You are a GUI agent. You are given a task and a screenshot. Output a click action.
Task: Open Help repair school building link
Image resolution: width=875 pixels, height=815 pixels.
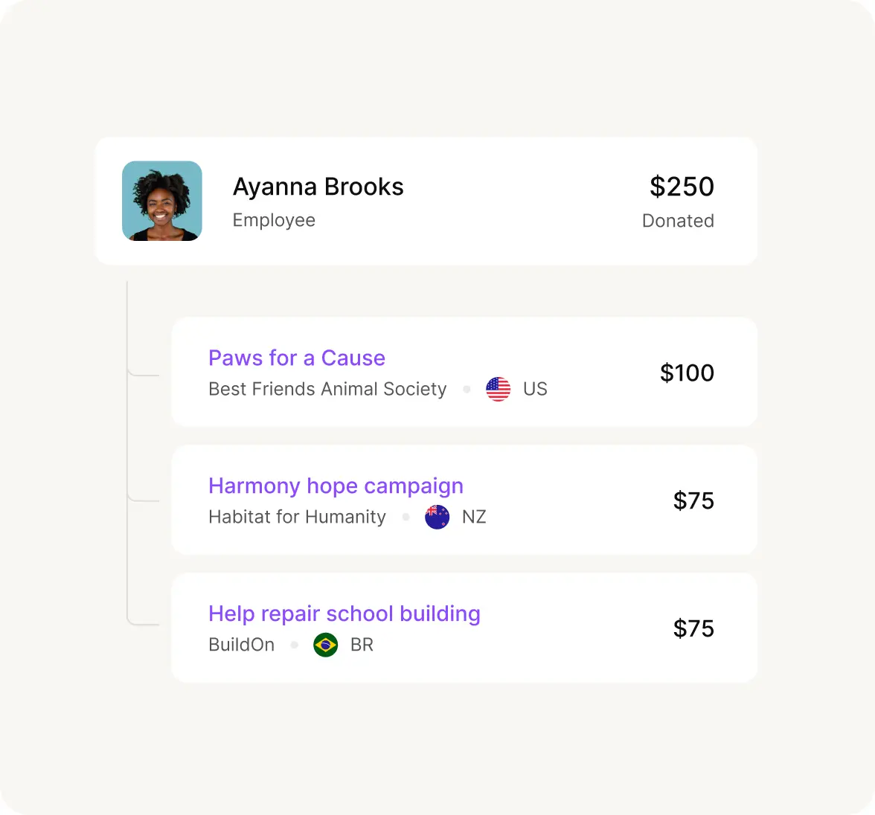coord(344,613)
